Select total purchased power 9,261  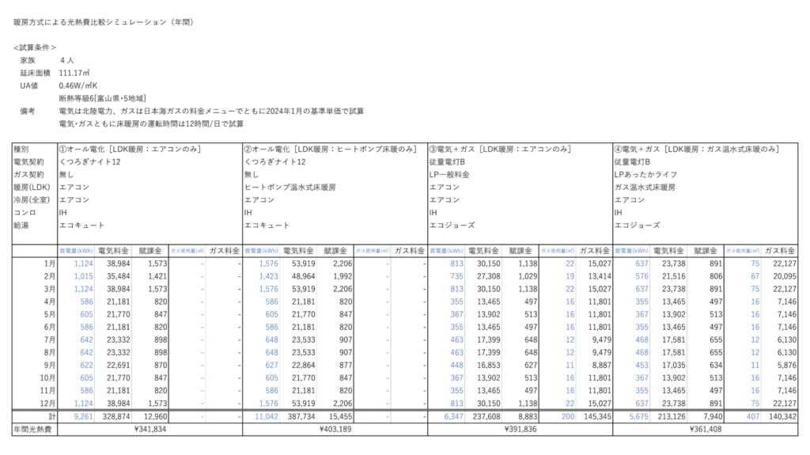tap(83, 417)
